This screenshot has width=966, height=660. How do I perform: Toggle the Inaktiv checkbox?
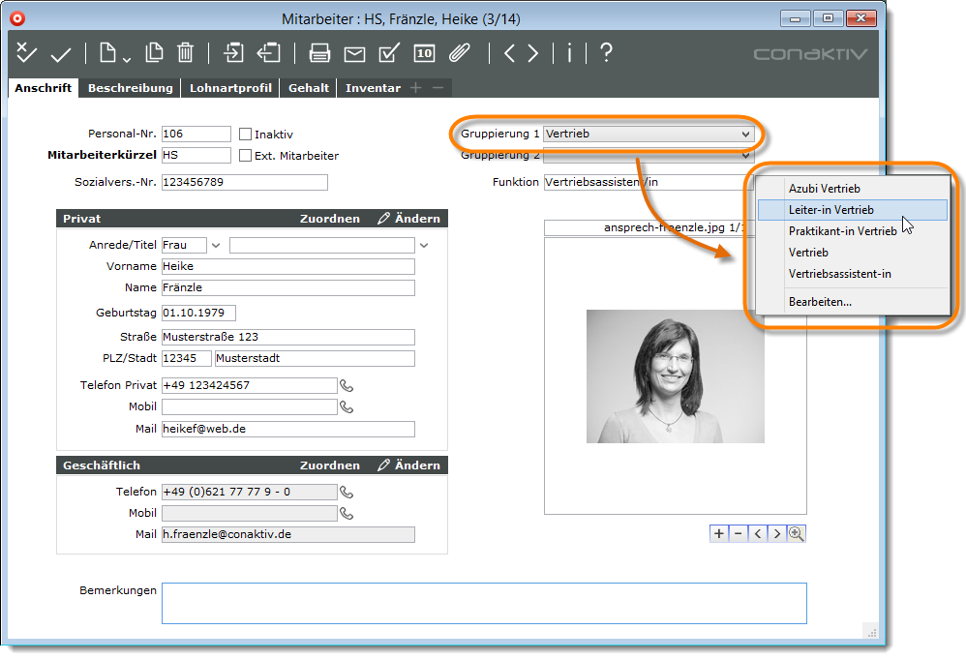(x=245, y=135)
